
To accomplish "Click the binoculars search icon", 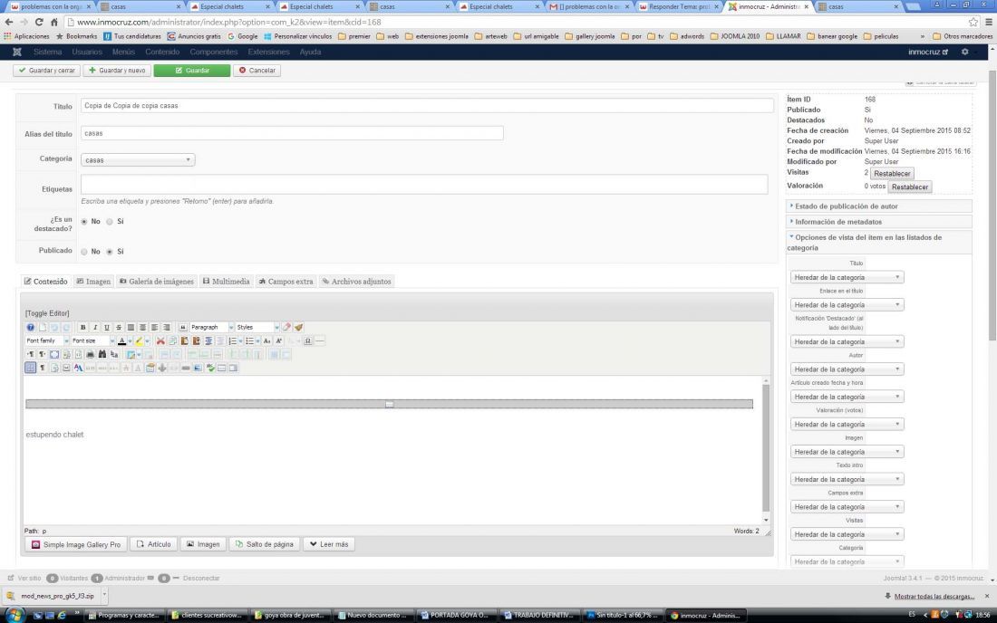I will point(102,354).
